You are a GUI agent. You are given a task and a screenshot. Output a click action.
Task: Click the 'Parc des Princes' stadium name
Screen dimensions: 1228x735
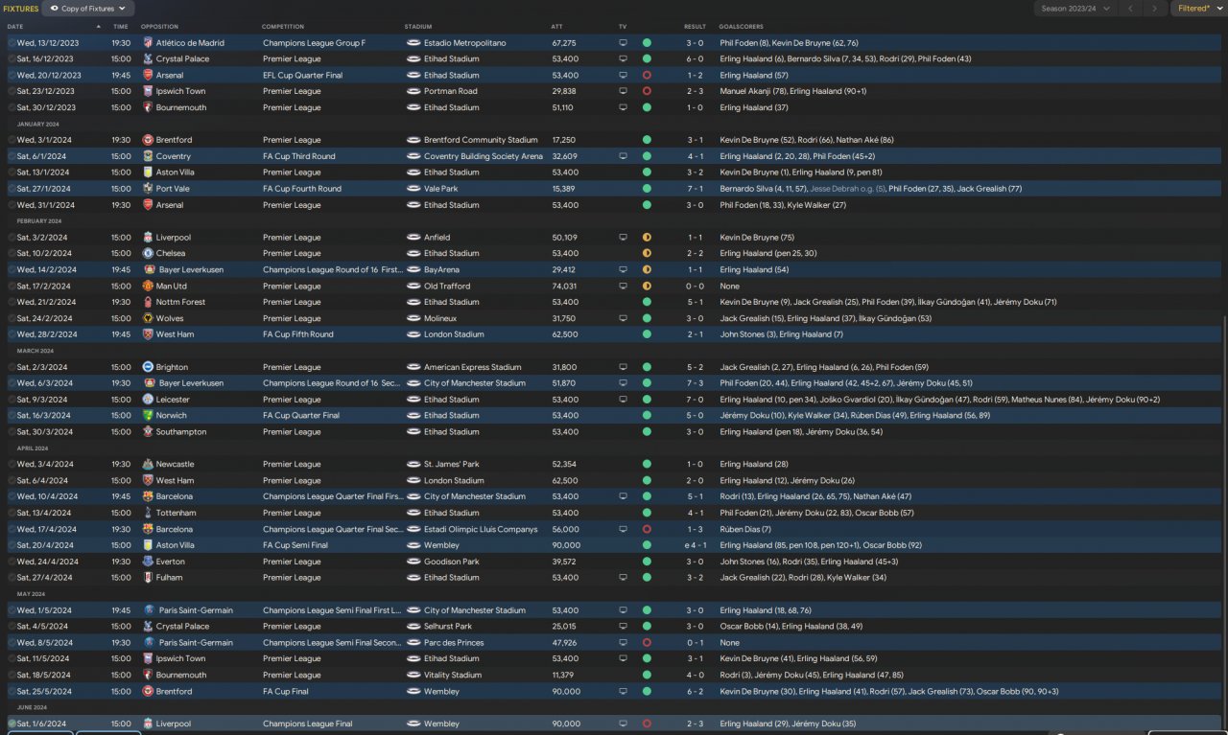(x=452, y=643)
